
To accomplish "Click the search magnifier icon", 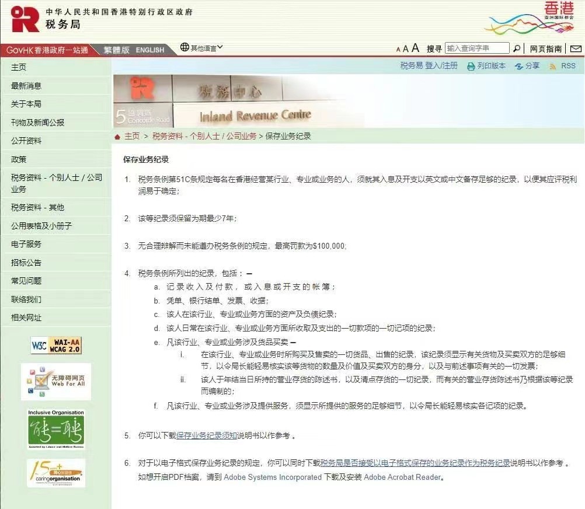I will pos(517,49).
